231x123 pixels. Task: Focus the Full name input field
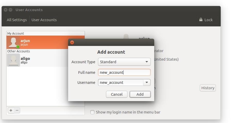click(124, 72)
